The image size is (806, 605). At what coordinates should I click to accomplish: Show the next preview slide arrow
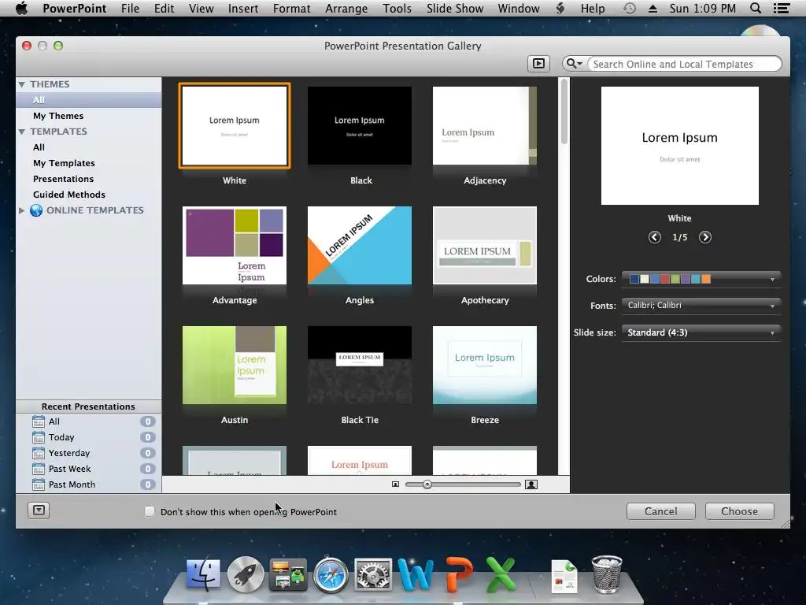[x=705, y=237]
